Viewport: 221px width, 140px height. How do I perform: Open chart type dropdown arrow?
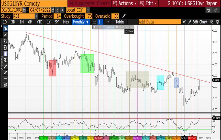108,22
